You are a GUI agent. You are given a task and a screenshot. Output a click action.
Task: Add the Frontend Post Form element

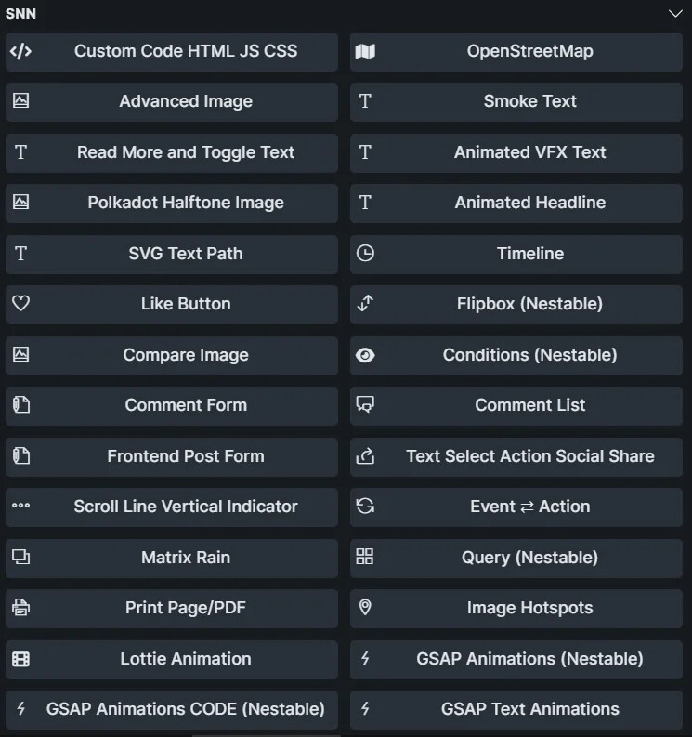[x=185, y=456]
